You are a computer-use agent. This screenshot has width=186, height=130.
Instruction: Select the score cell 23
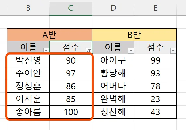(155, 99)
